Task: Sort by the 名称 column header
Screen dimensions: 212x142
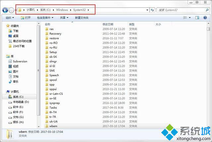Action: 48,24
